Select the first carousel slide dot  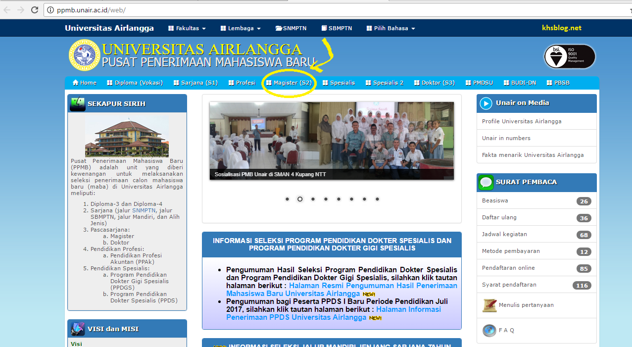click(x=287, y=199)
